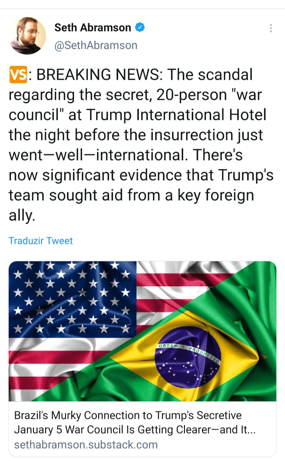Open the three-dot tweet options menu
The width and height of the screenshot is (285, 461).
271,28
